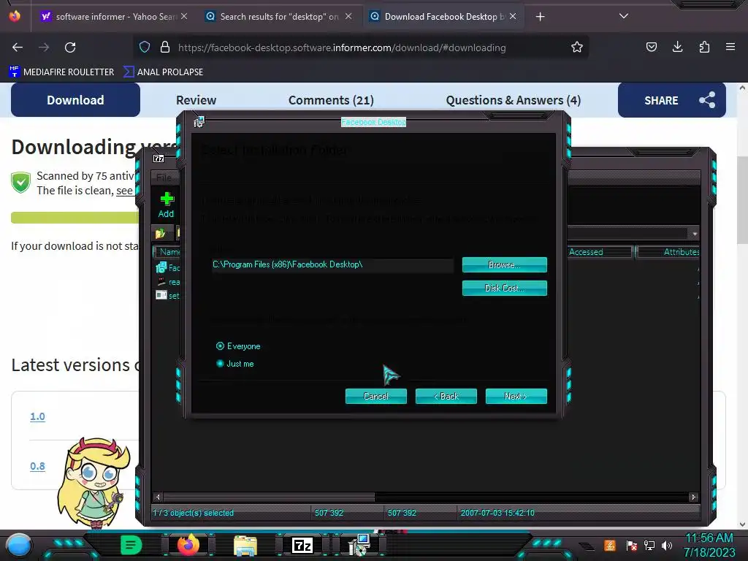Open the Start orb button
748x561 pixels.
(x=18, y=545)
